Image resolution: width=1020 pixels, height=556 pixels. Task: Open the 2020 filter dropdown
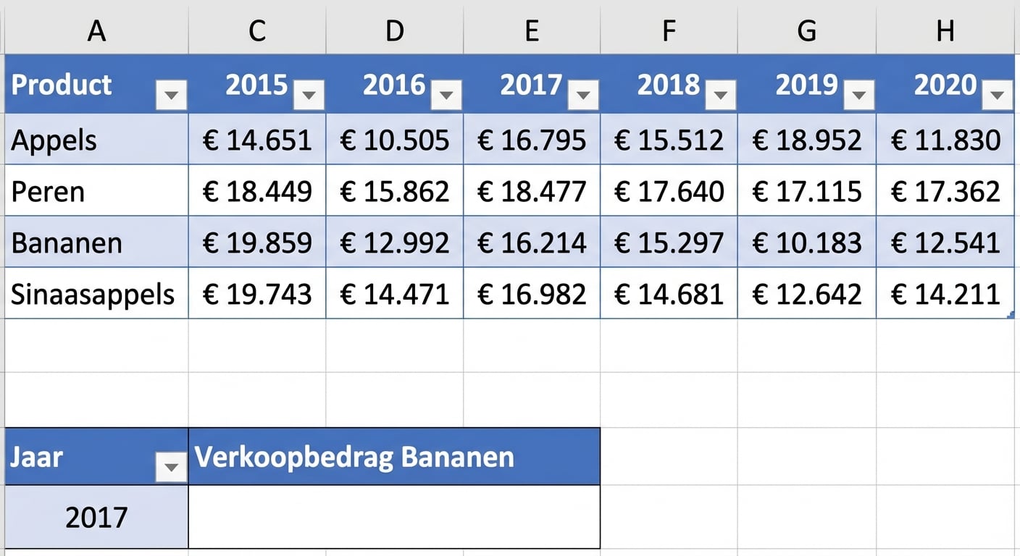998,95
